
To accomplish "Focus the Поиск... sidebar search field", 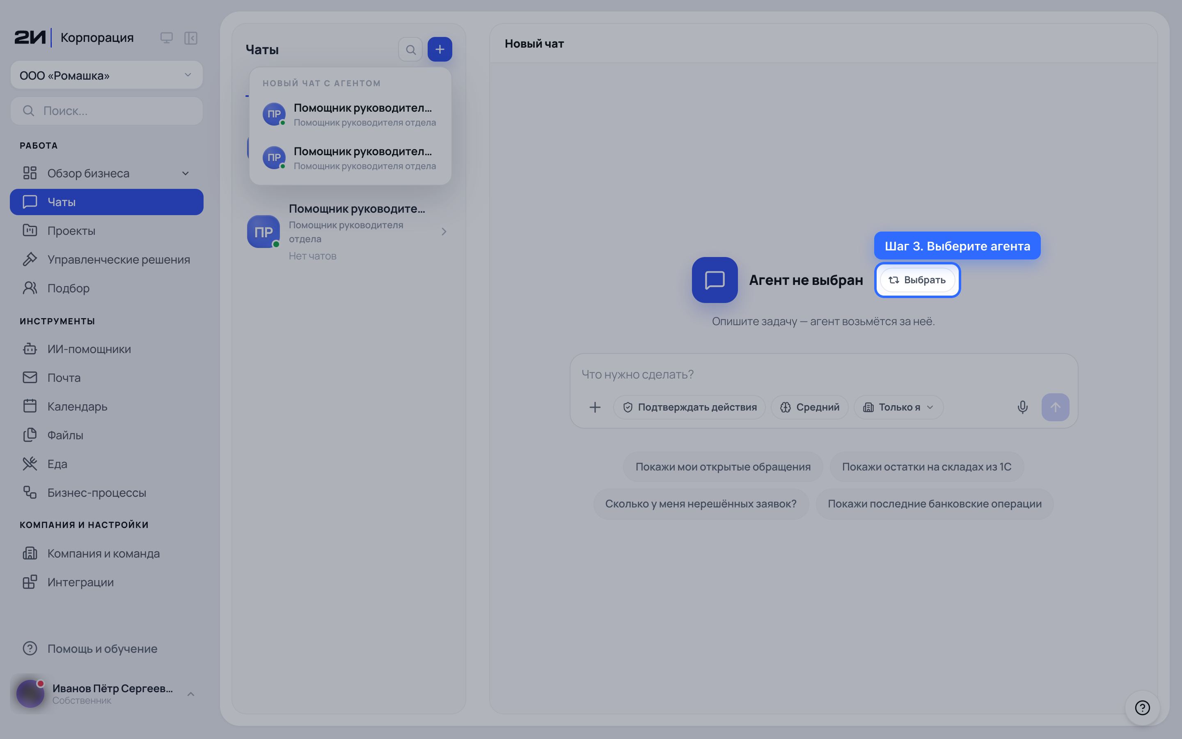I will point(106,111).
